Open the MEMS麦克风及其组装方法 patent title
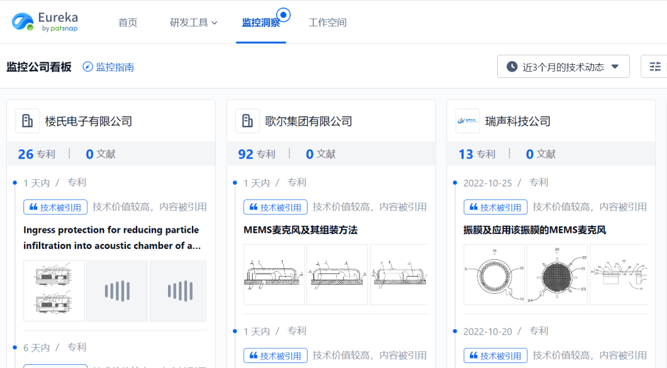The image size is (667, 368). coord(300,230)
